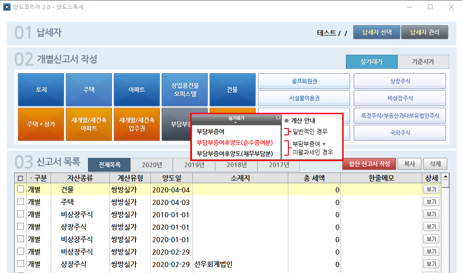
Task: Open the 재개발/재건축 아파트 tile
Action: pyautogui.click(x=89, y=124)
